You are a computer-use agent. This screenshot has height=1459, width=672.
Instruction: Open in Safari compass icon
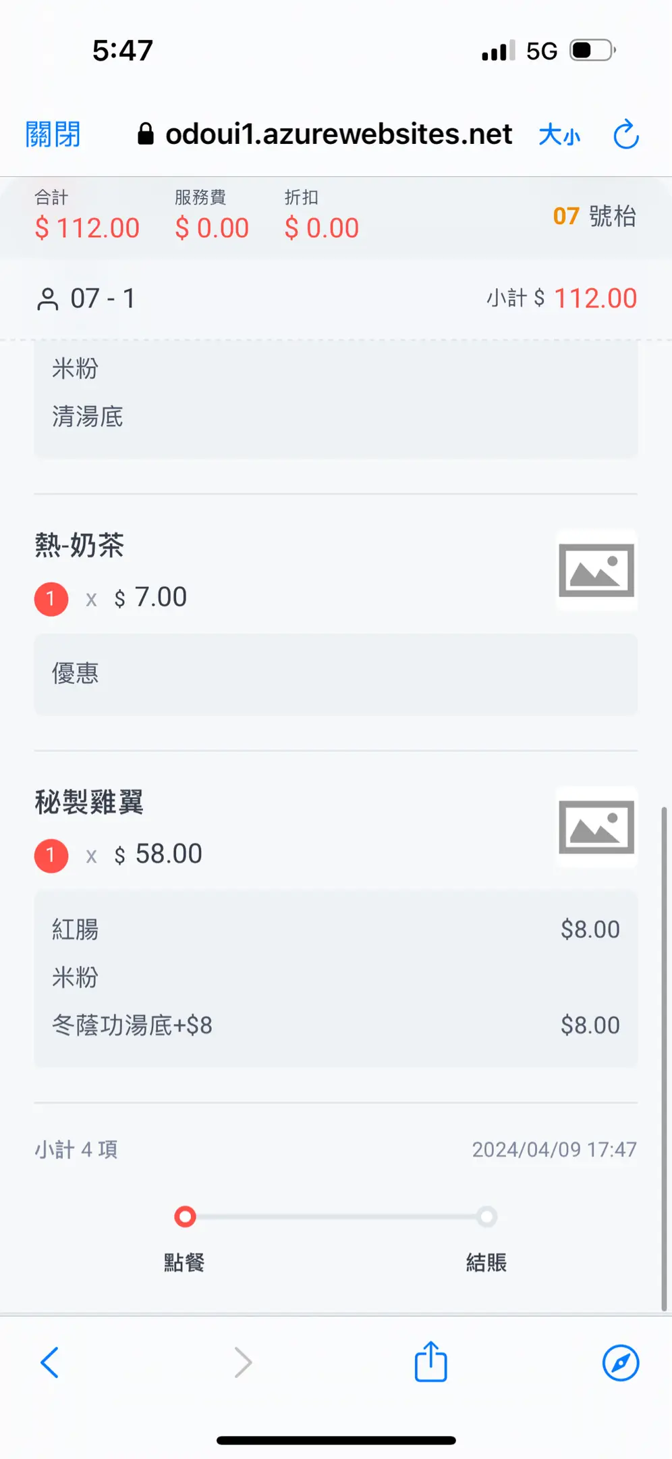click(x=620, y=1362)
